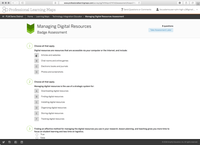Viewport: 200px width, 145px height.
Task: Click the Safari address bar URL
Action: (100, 3)
